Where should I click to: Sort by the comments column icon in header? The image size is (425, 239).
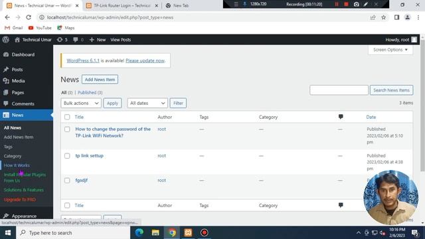coord(341,117)
